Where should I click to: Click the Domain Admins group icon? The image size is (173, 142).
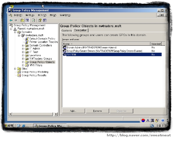click(x=64, y=47)
